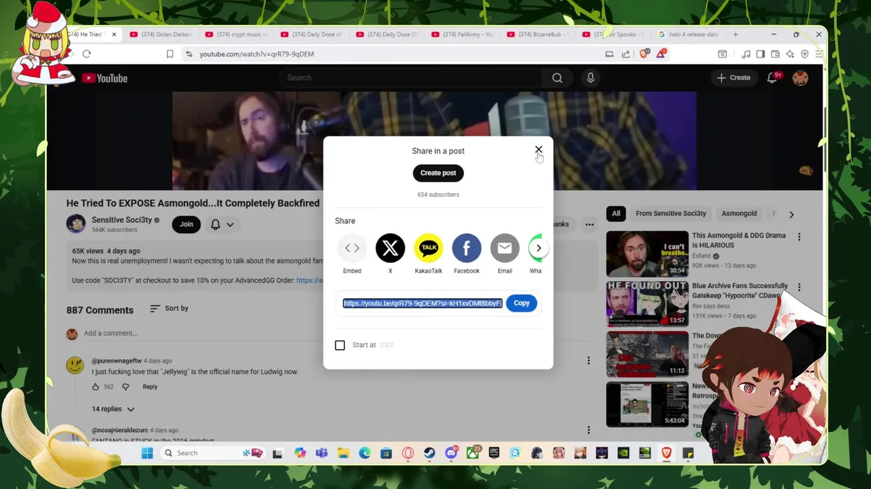Bookmark this page icon
Screen dimensions: 871x489
click(x=170, y=54)
